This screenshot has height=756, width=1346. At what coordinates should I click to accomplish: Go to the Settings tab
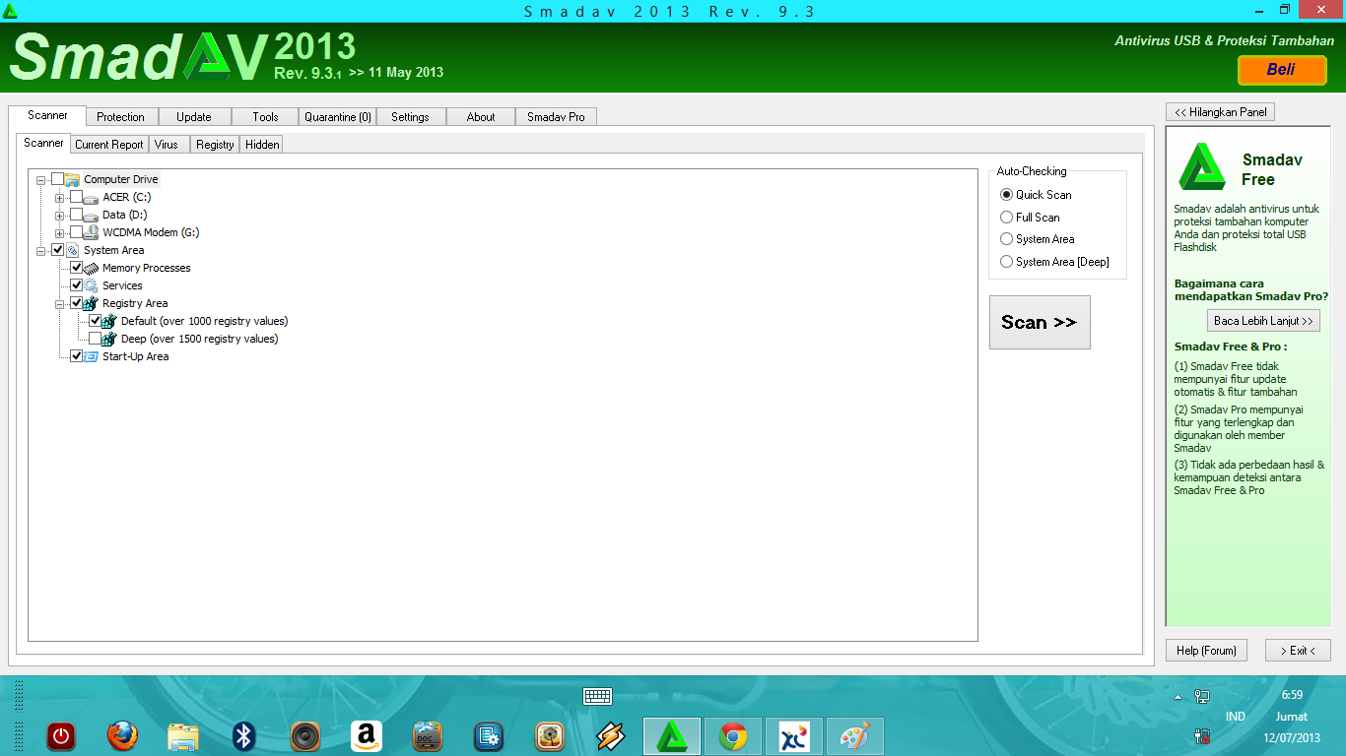click(410, 116)
